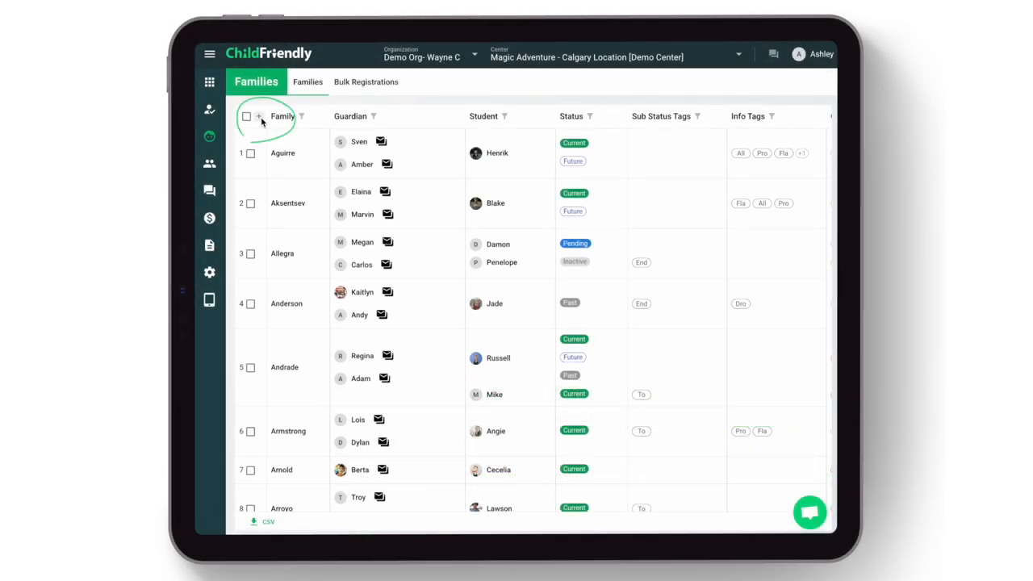Open the Armstrong family name link
Viewport: 1033px width, 581px height.
[x=288, y=431]
